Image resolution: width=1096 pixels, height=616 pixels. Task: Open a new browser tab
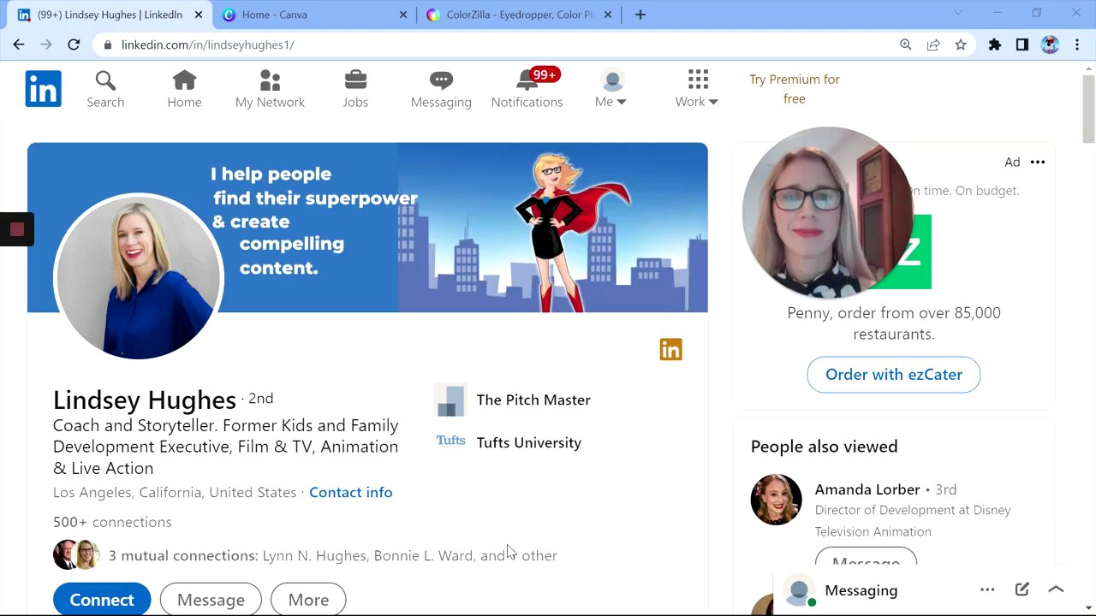640,15
